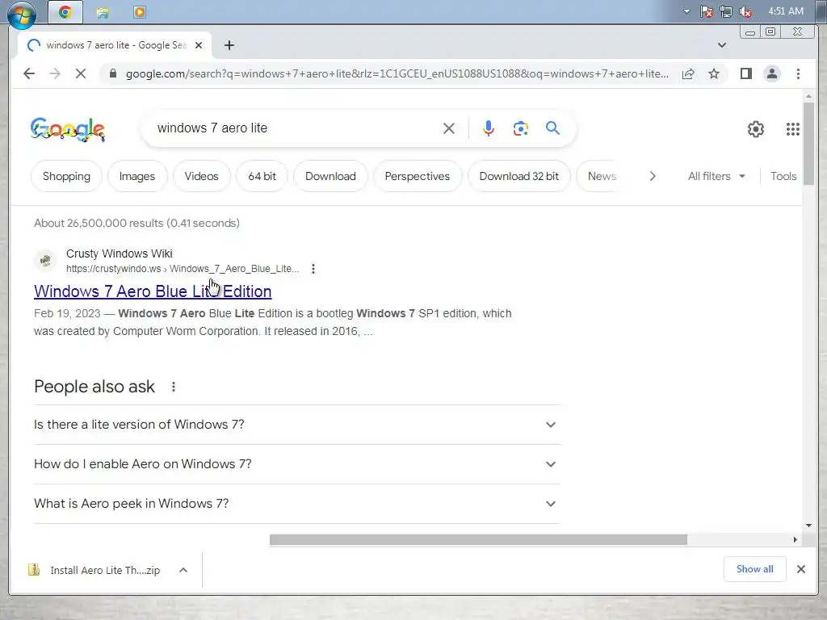Screen dimensions: 827x620
Task: Bookmark this page with star
Action: click(714, 73)
